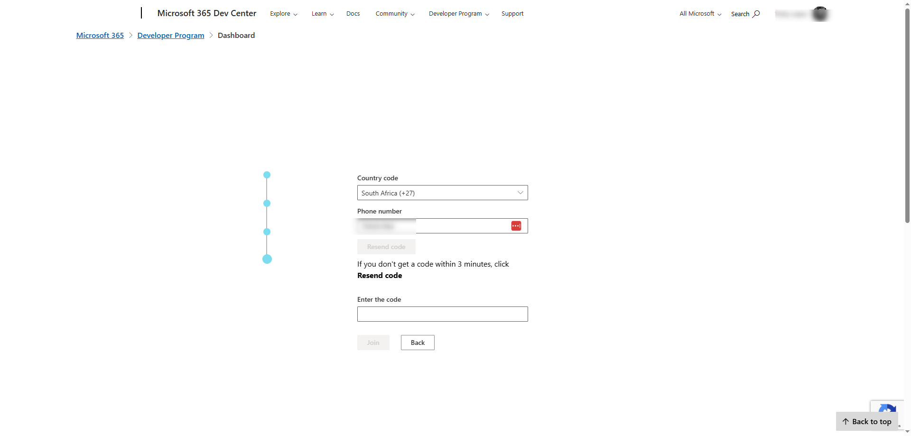Screen dimensions: 911x436
Task: Click the scrollbar down arrow
Action: [907, 432]
